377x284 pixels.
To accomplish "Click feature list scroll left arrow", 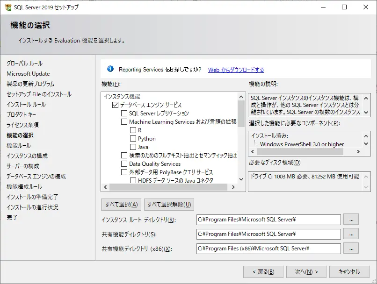I will tap(105, 187).
